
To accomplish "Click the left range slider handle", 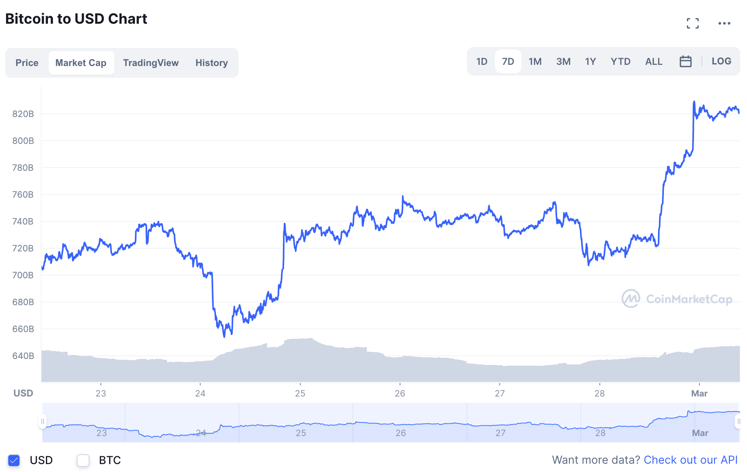I will click(42, 421).
